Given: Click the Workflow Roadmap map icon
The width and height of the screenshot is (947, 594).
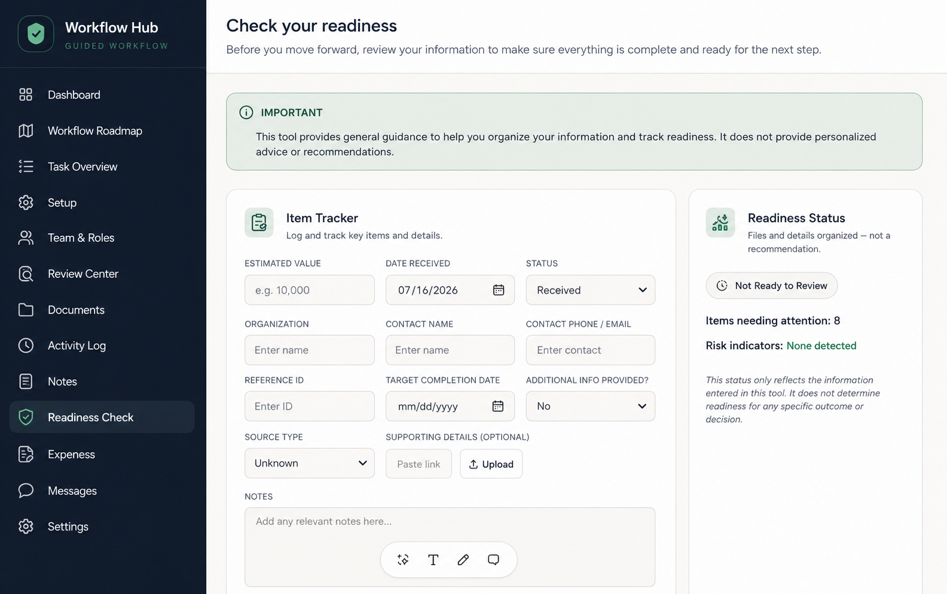Looking at the screenshot, I should (x=26, y=130).
